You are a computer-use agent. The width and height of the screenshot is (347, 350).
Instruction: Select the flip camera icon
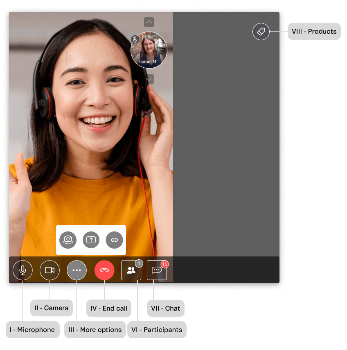point(68,240)
